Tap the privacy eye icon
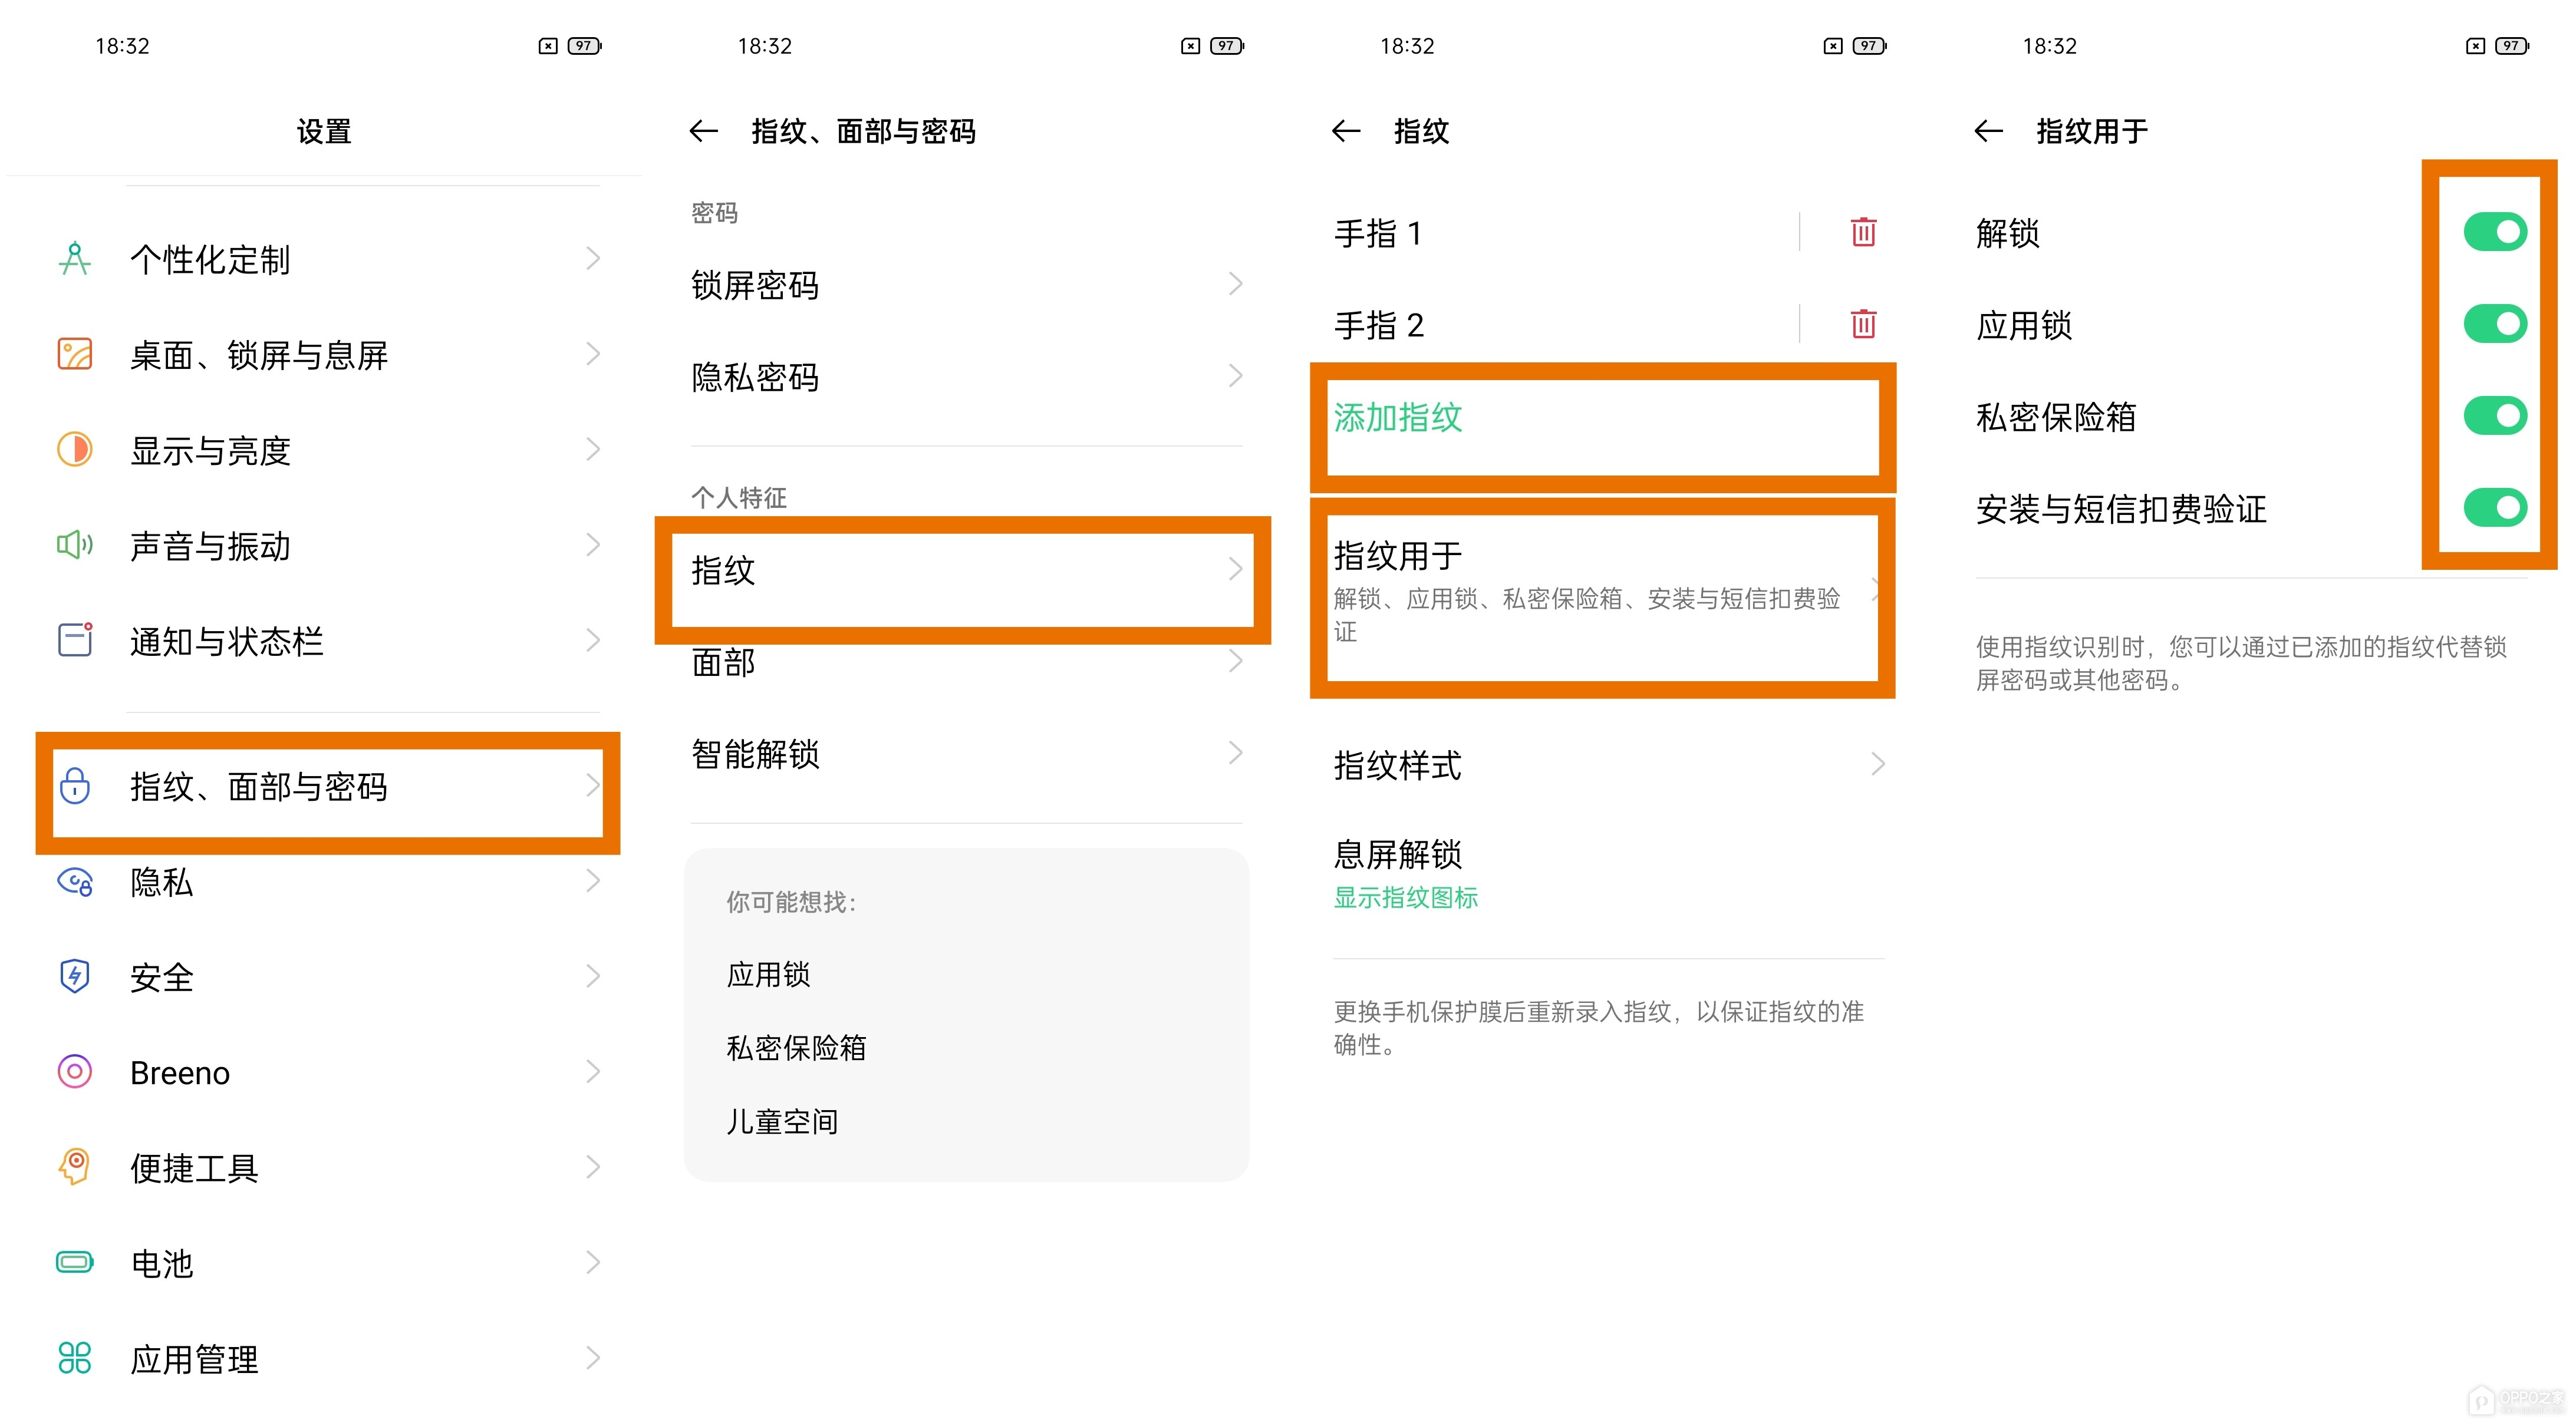 (74, 882)
